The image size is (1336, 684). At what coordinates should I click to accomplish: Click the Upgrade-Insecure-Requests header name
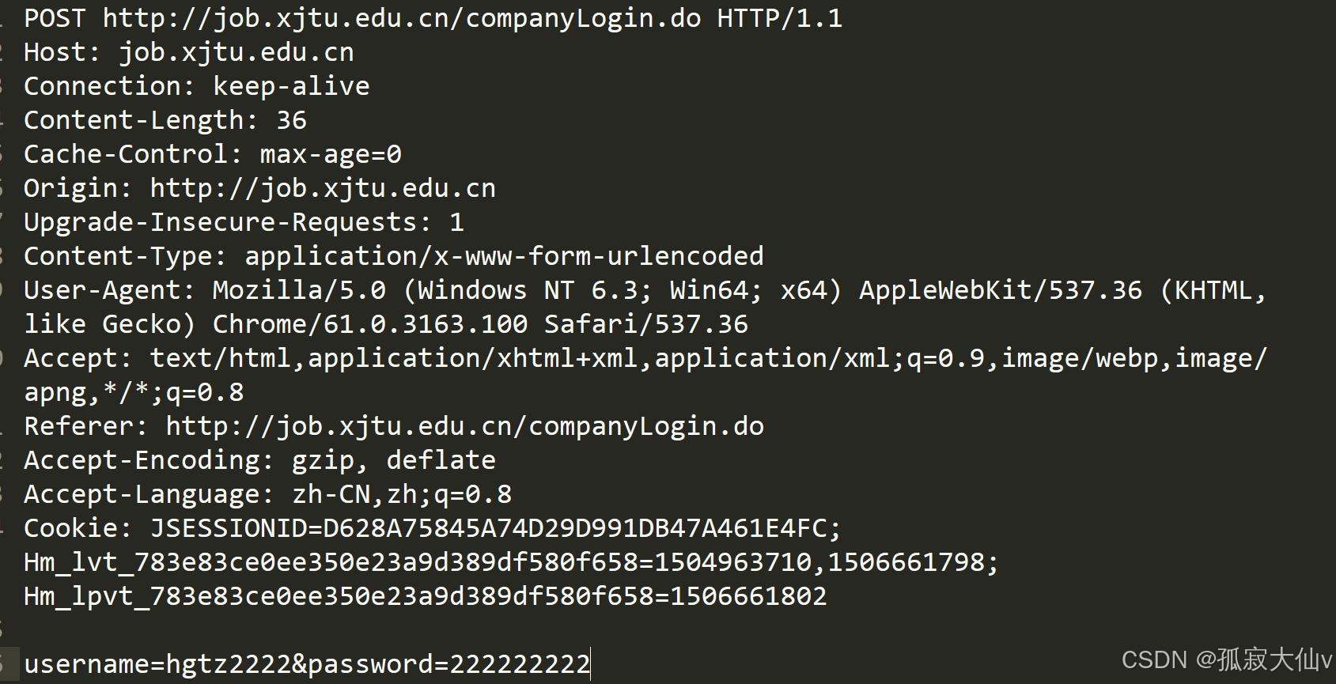pos(220,222)
